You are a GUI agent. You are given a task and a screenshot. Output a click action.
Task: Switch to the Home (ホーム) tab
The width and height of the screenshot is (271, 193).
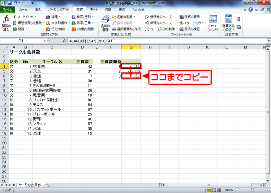click(x=23, y=10)
